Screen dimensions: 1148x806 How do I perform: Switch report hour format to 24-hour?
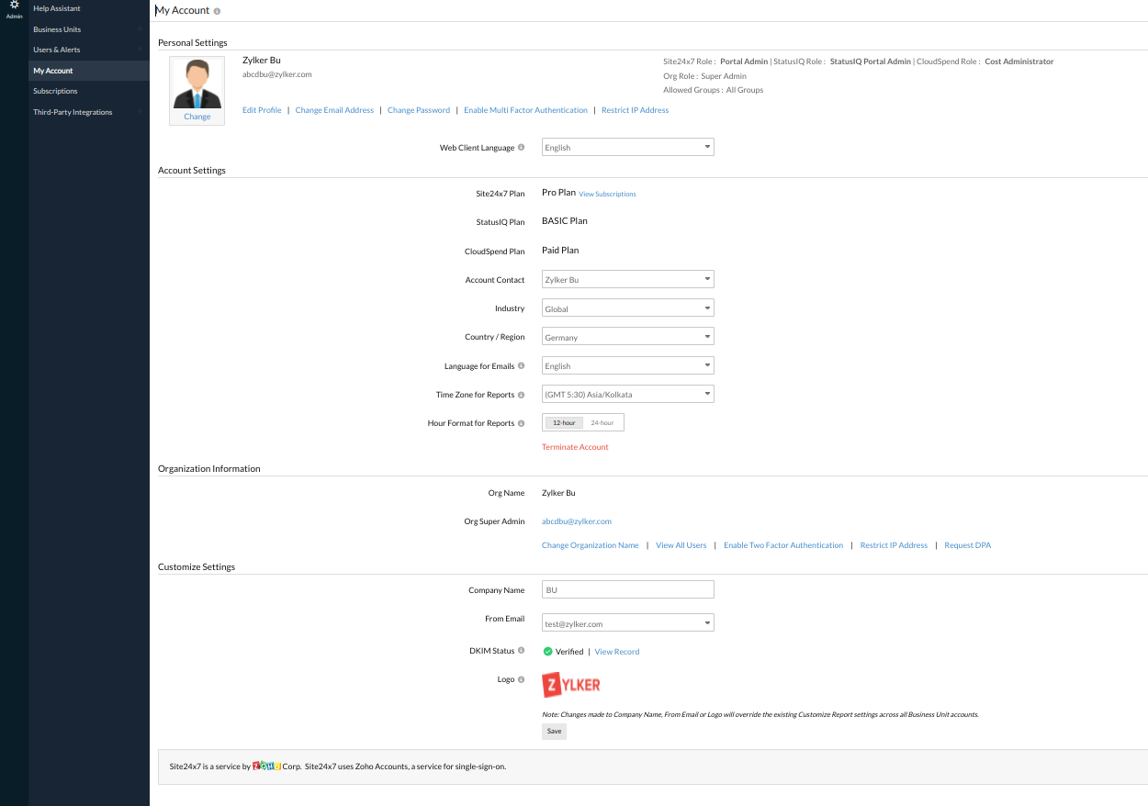tap(601, 422)
